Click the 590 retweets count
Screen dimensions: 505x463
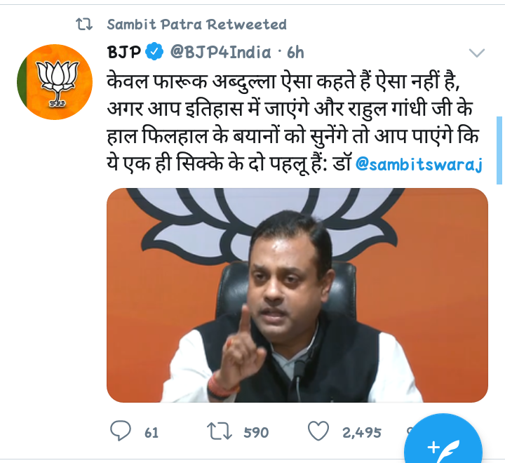coord(256,432)
